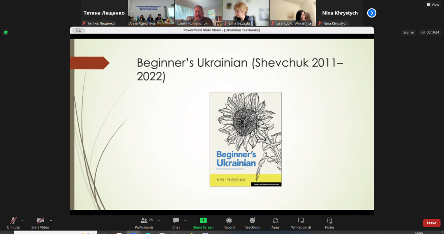Open the Apps panel

[275, 223]
